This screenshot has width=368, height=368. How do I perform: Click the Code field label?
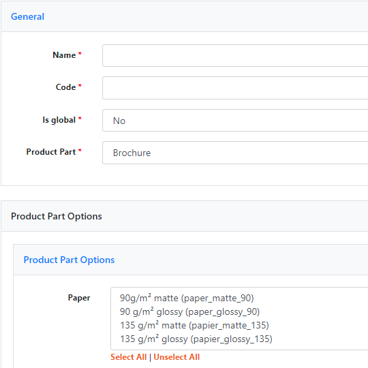(65, 87)
